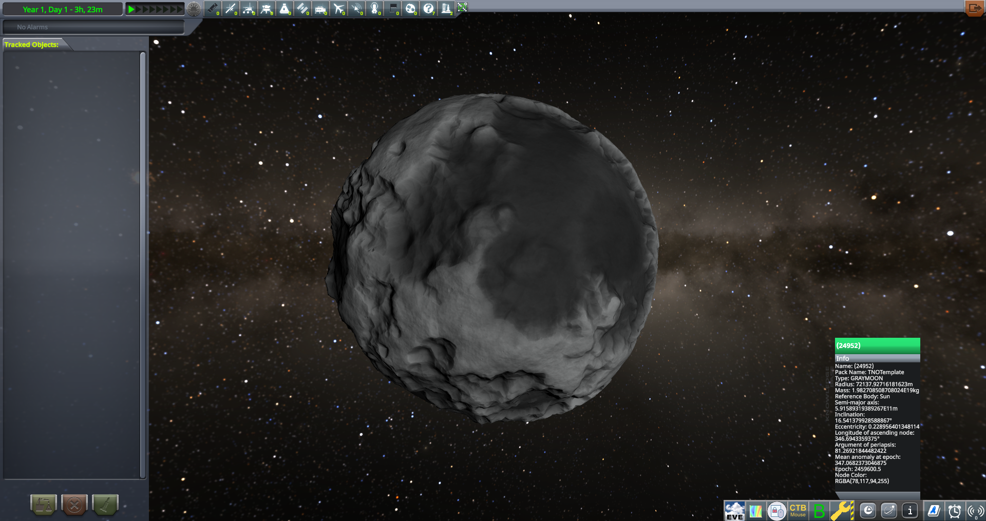
Task: Open the Click Through Blocker Mouse button
Action: coord(798,511)
